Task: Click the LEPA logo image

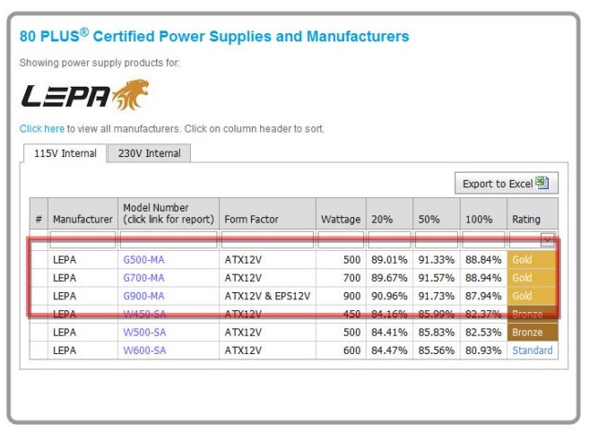Action: [x=85, y=95]
